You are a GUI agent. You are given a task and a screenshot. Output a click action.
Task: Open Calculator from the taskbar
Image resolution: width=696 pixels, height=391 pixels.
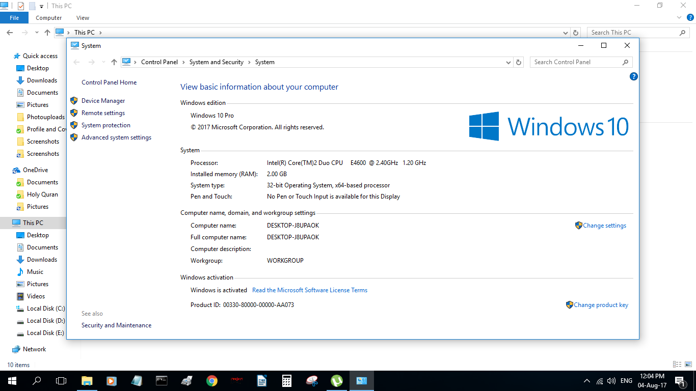[287, 381]
